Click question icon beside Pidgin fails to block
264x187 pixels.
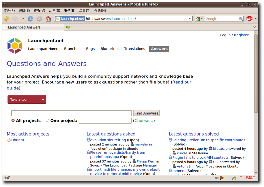[170, 157]
